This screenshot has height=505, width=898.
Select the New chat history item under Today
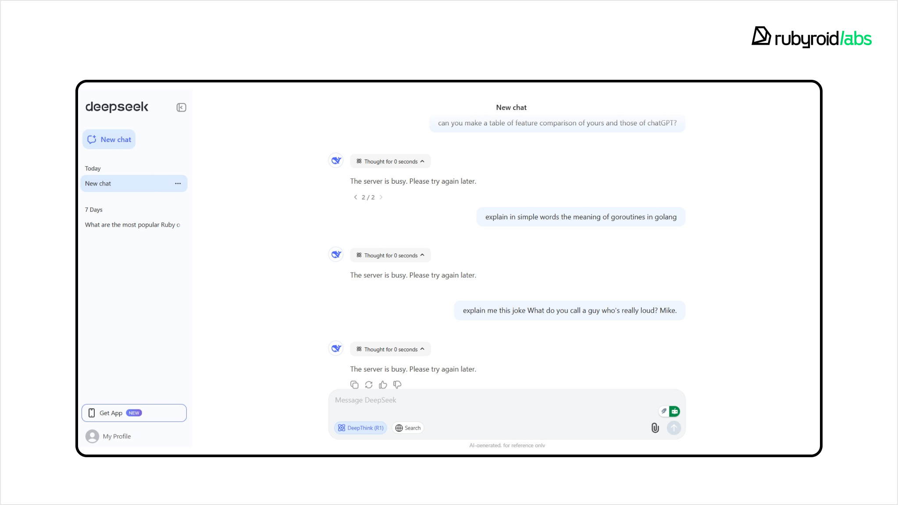point(125,183)
